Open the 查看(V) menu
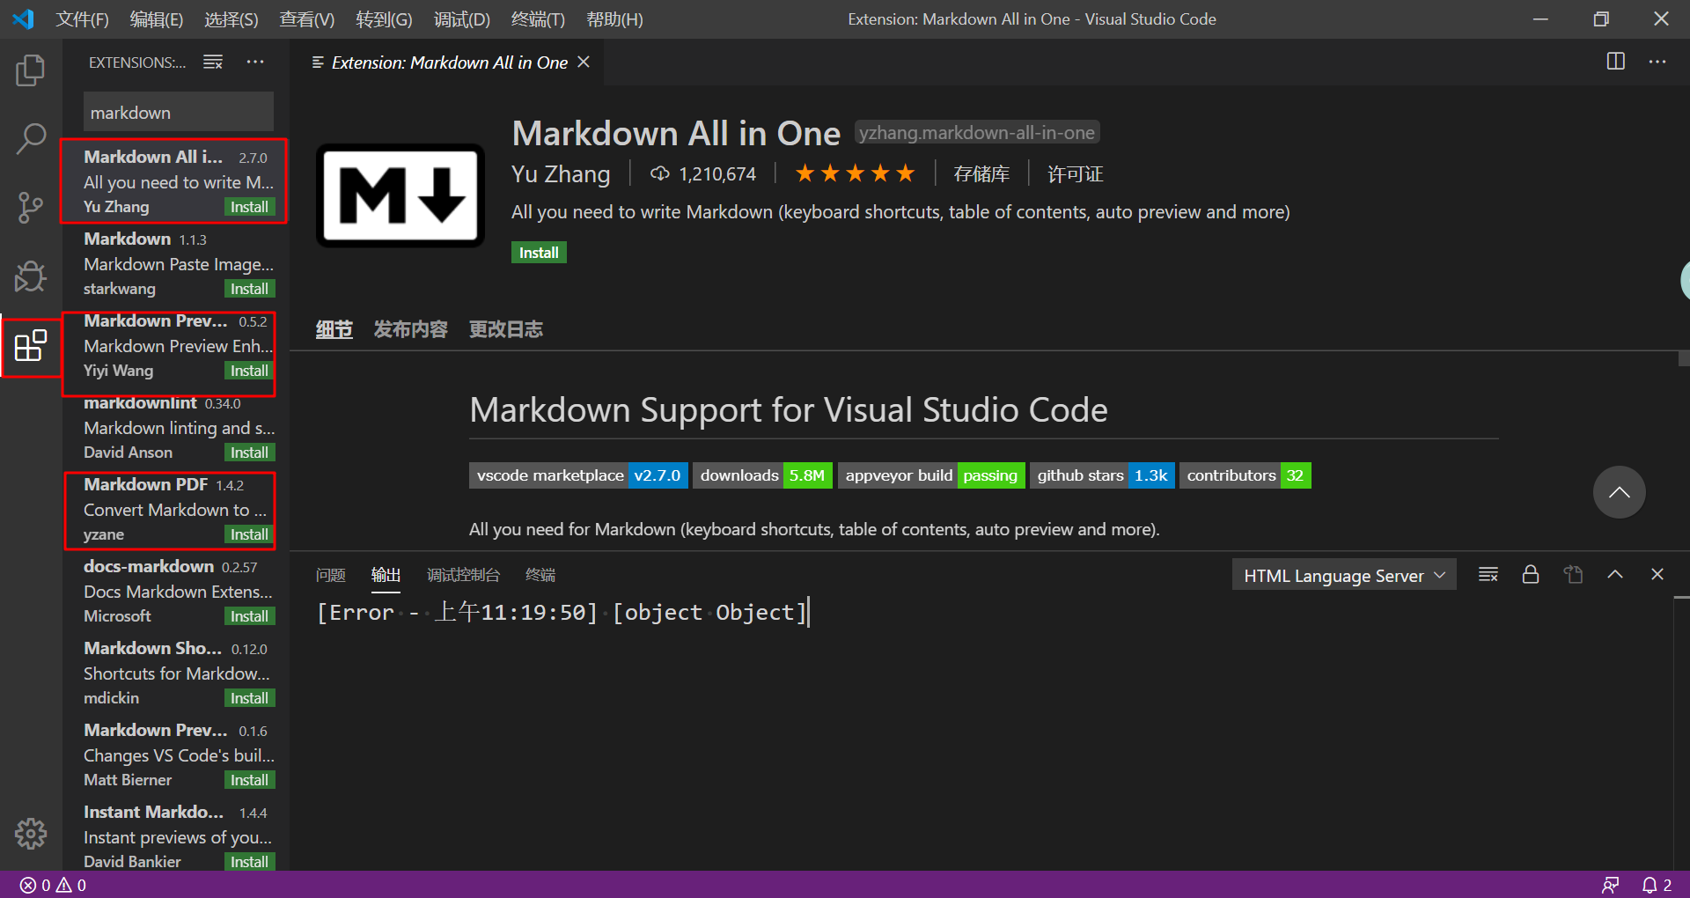This screenshot has width=1690, height=898. point(307,19)
